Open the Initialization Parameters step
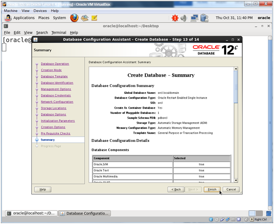274x224 pixels. (58, 121)
